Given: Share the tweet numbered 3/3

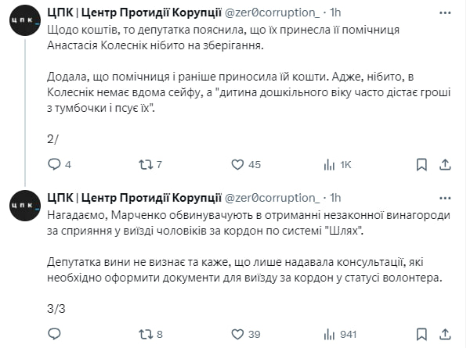Looking at the screenshot, I should [x=445, y=335].
